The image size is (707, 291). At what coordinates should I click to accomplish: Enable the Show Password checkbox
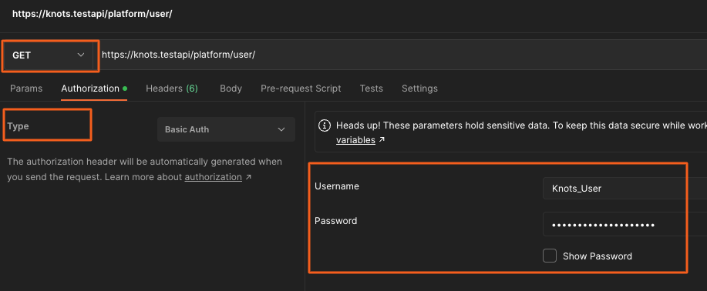coord(550,256)
